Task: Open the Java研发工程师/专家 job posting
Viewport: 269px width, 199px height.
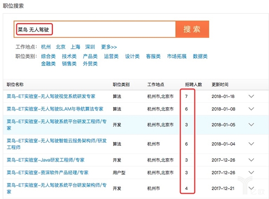Action: [48, 160]
